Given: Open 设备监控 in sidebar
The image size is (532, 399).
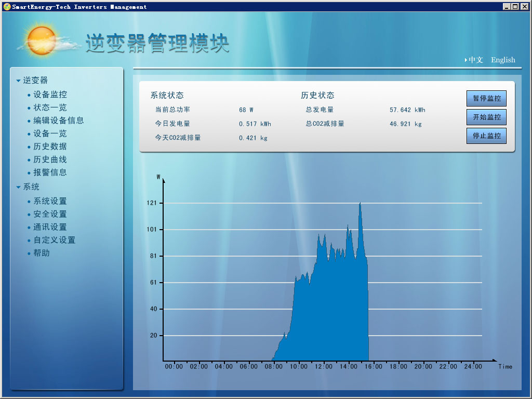Looking at the screenshot, I should click(x=50, y=95).
